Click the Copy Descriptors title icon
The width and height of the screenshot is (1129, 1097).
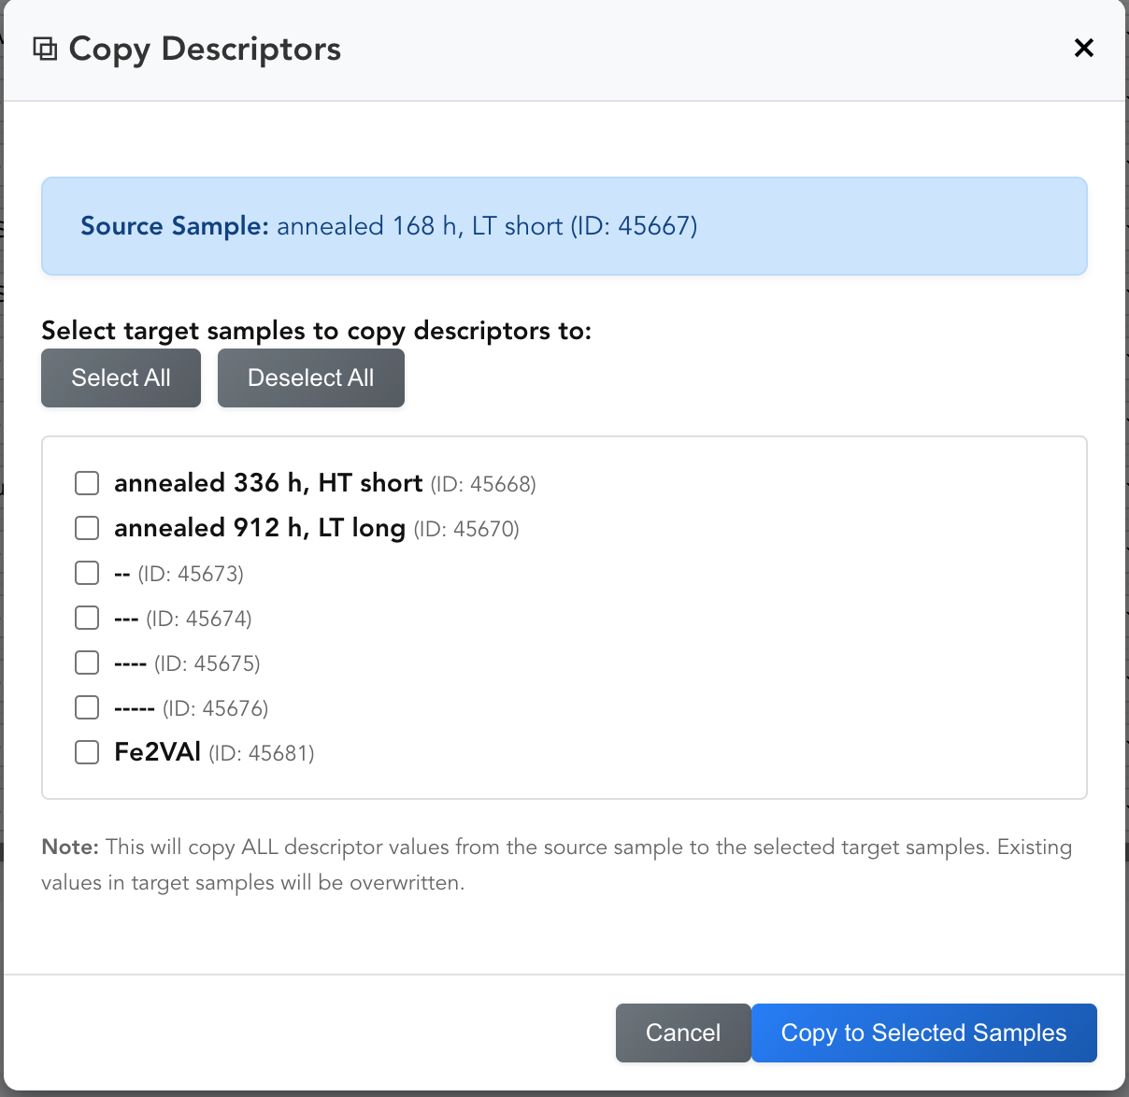point(45,49)
